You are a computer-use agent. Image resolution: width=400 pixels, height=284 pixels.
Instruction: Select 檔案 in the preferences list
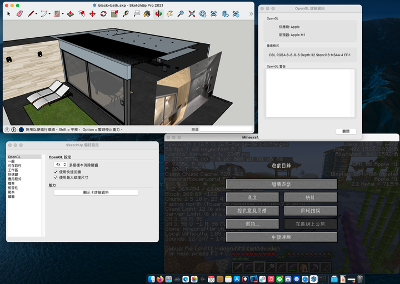pyautogui.click(x=24, y=183)
